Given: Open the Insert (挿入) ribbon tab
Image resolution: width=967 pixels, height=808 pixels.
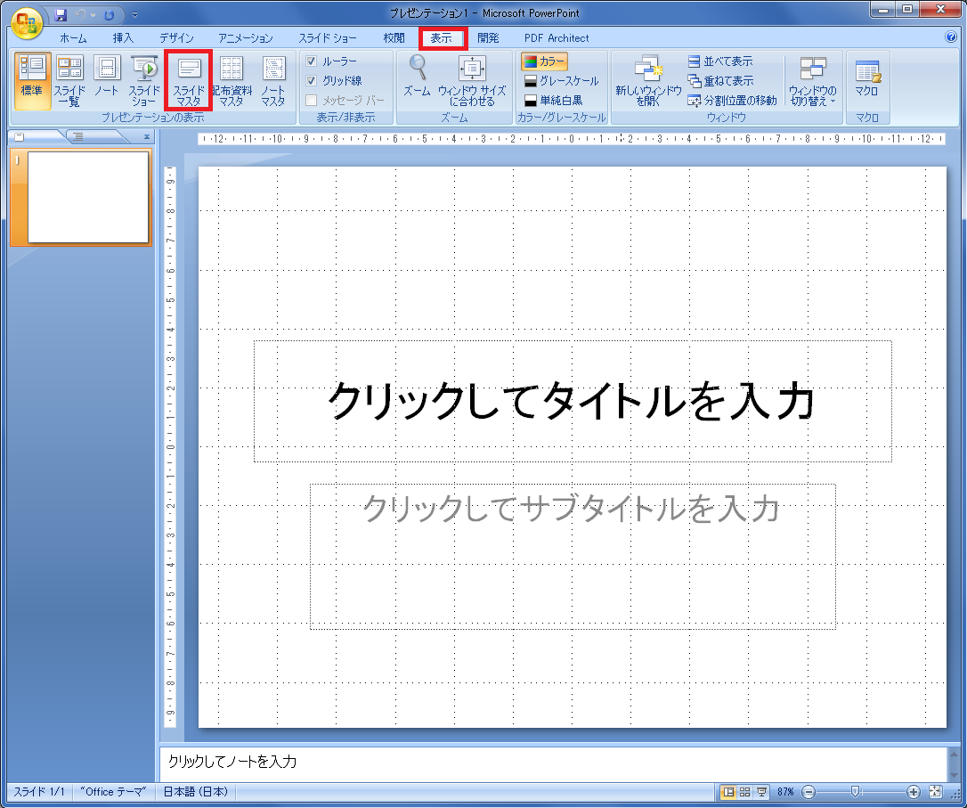Looking at the screenshot, I should point(123,38).
